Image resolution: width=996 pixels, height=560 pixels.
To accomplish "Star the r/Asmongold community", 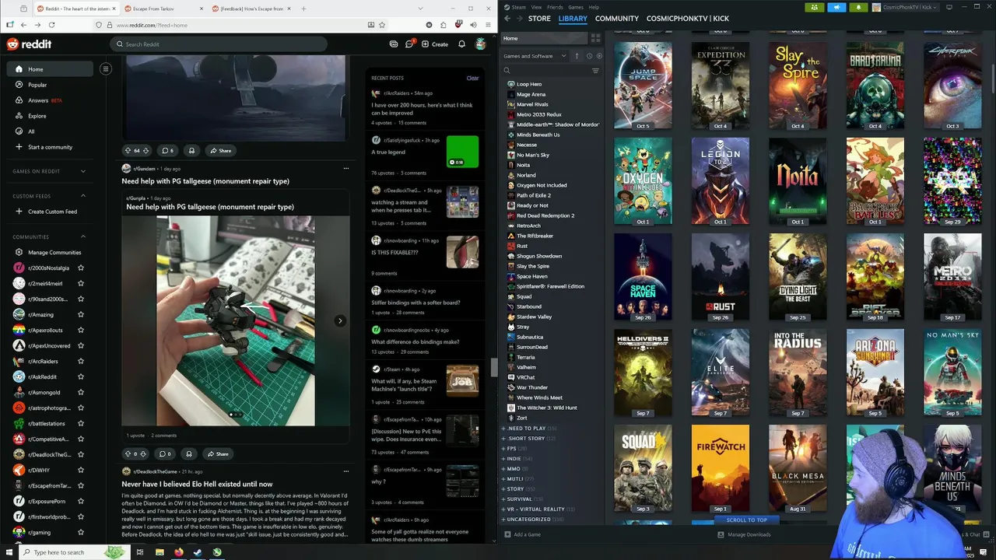I will point(80,392).
